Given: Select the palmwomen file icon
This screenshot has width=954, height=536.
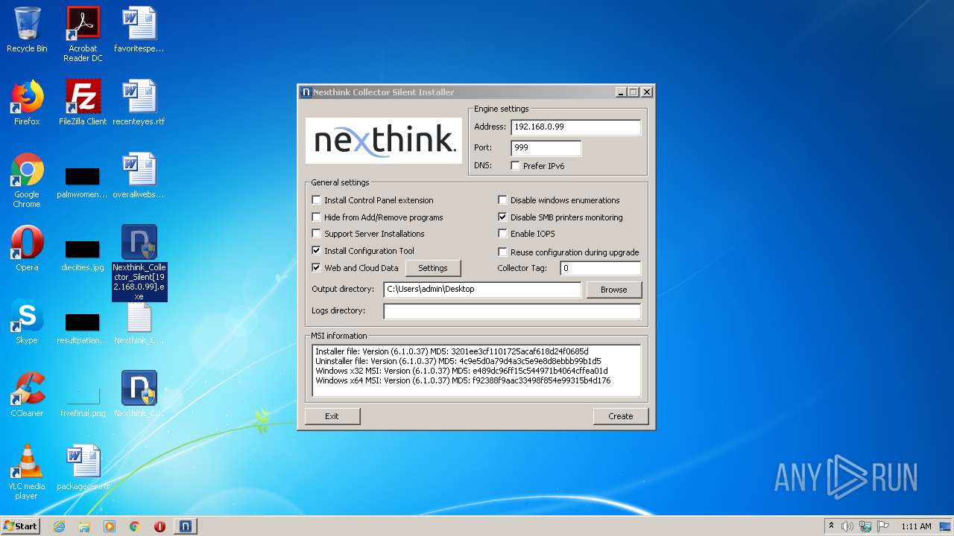Looking at the screenshot, I should (83, 182).
